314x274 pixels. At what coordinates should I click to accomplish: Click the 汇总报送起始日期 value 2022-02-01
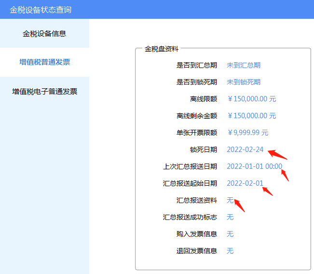(245, 183)
